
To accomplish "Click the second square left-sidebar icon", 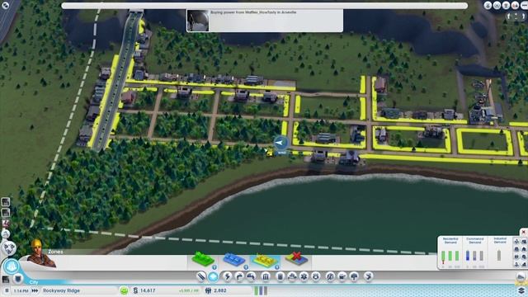I will tap(6, 213).
